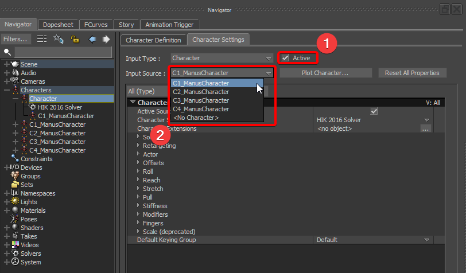Expand the C2_ManusCharacter tree node
This screenshot has height=273, width=466.
pyautogui.click(x=15, y=133)
